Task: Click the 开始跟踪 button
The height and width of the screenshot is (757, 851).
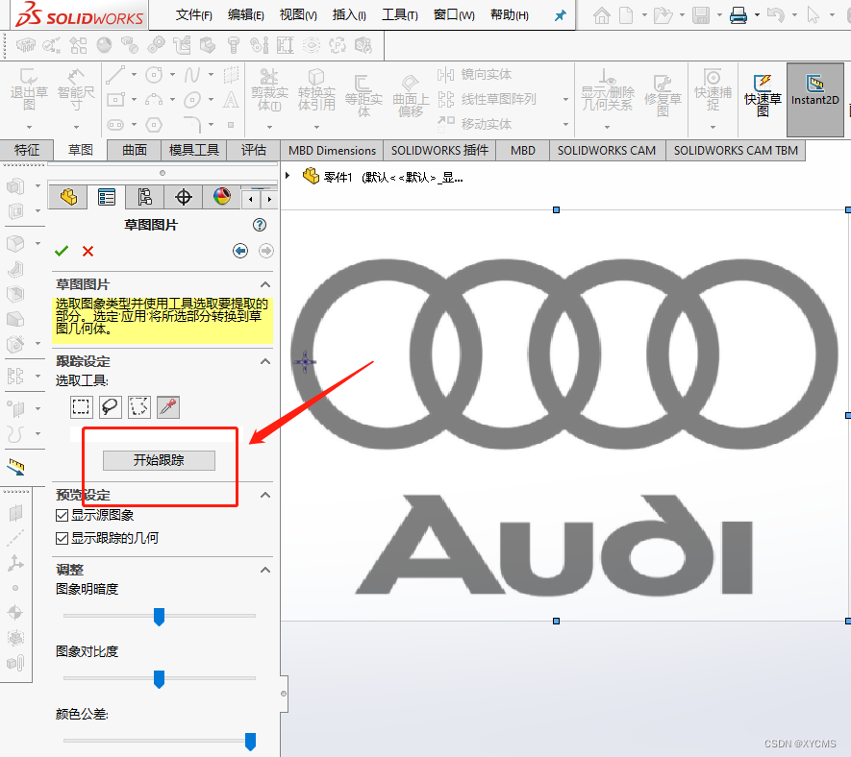Action: (159, 460)
